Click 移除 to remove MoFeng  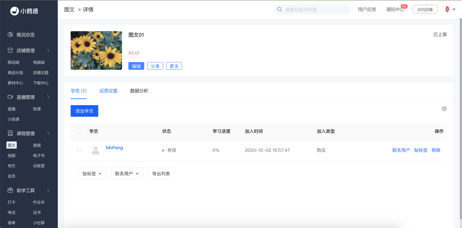coord(436,150)
